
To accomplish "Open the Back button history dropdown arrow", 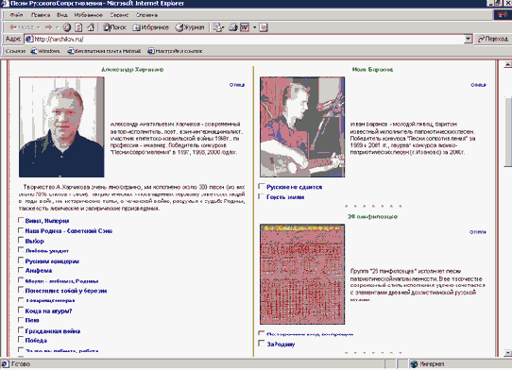I will 39,27.
